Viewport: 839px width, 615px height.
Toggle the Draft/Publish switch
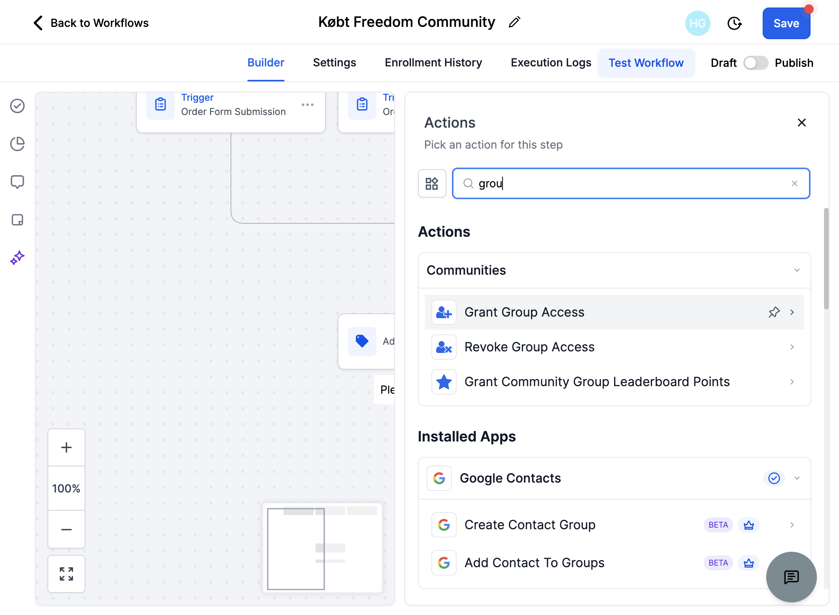pos(756,63)
